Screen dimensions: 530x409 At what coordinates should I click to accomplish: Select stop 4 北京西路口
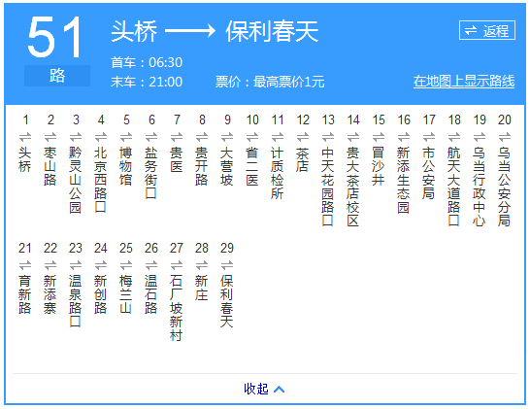pos(101,180)
